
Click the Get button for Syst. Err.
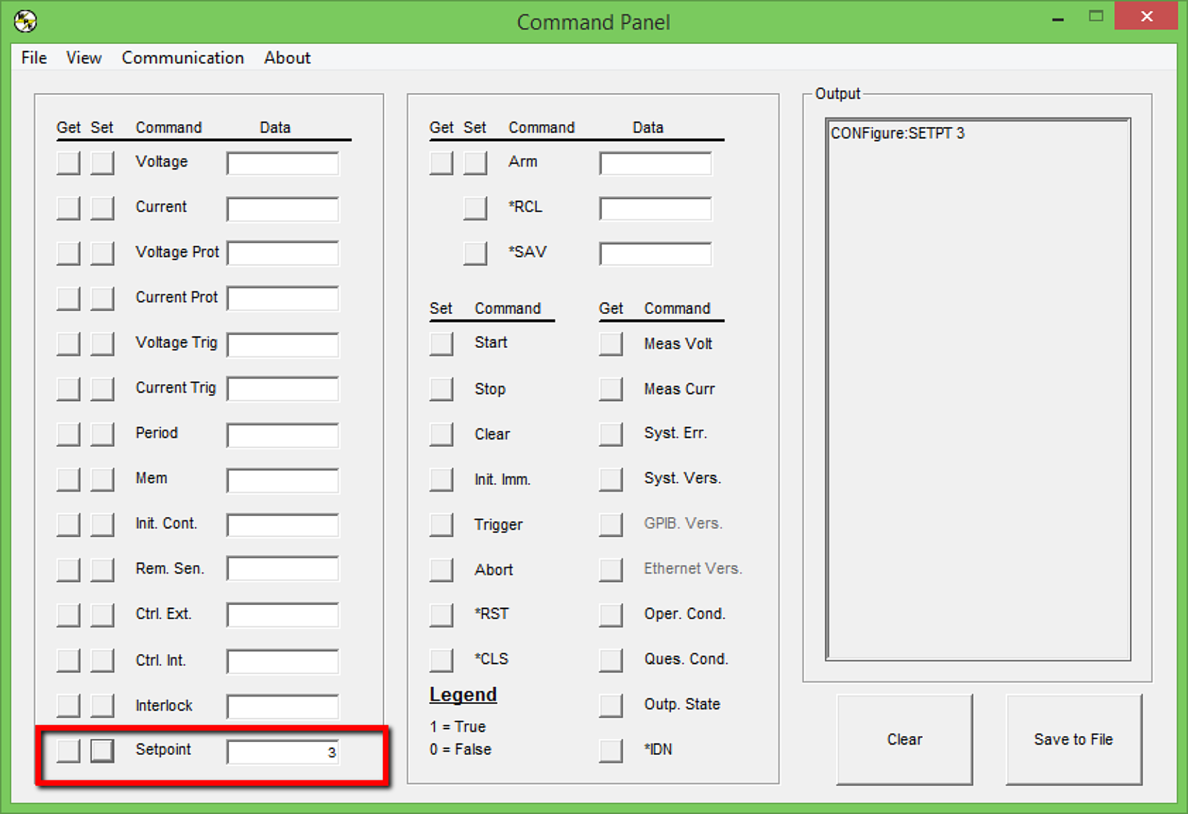[611, 434]
